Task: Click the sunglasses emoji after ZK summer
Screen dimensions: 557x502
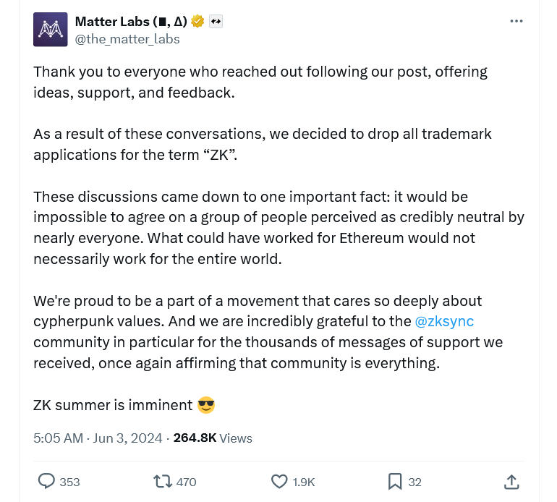Action: [x=206, y=405]
